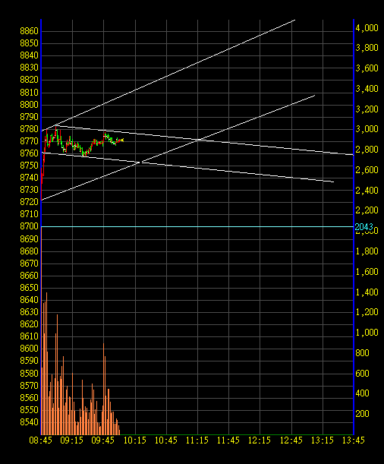Click the 09:15 time axis label
Screen dimensions: 384x464
pyautogui.click(x=72, y=440)
